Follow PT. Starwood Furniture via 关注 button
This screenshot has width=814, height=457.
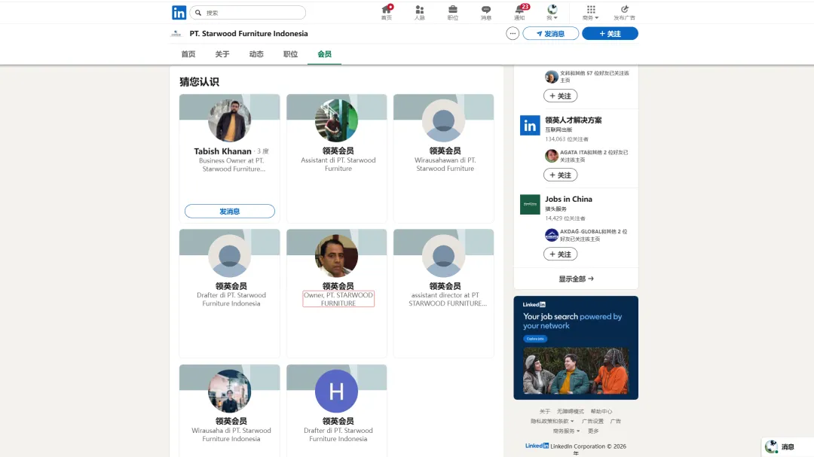(x=610, y=33)
